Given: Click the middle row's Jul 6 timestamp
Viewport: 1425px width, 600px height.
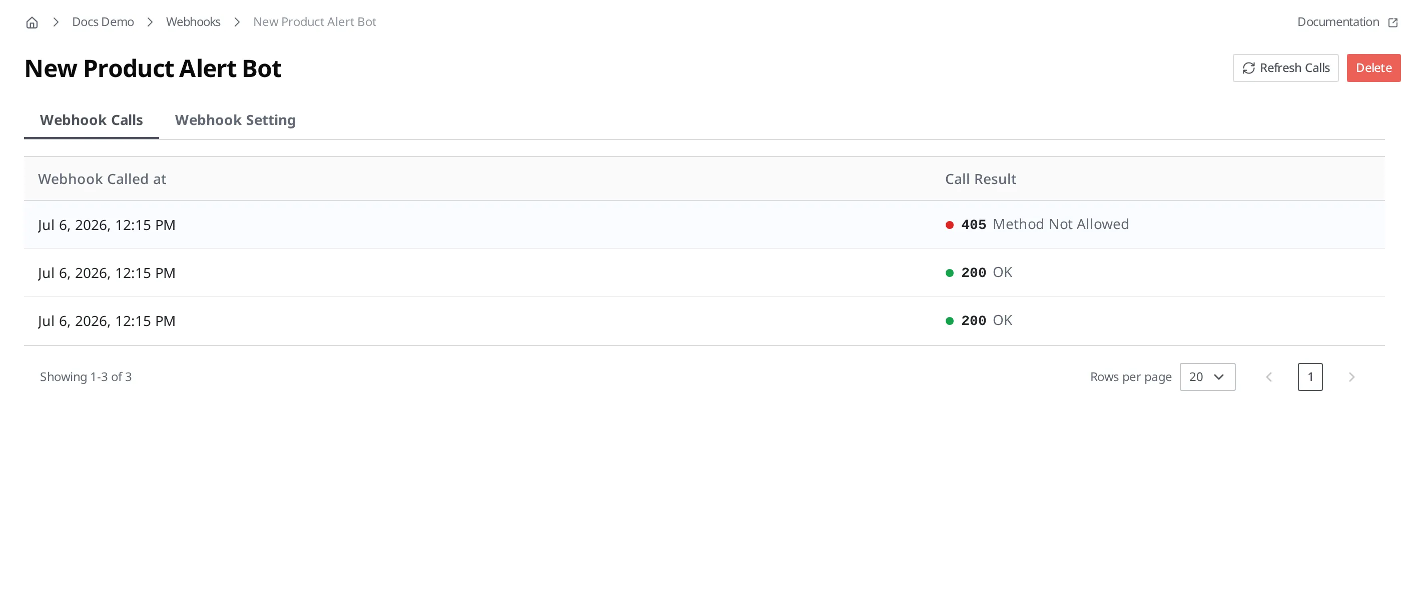Looking at the screenshot, I should pos(107,273).
